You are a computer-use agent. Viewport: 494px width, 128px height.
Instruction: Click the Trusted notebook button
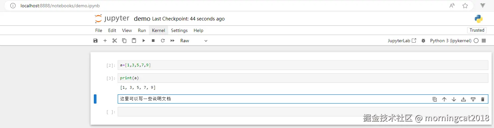[x=477, y=30]
